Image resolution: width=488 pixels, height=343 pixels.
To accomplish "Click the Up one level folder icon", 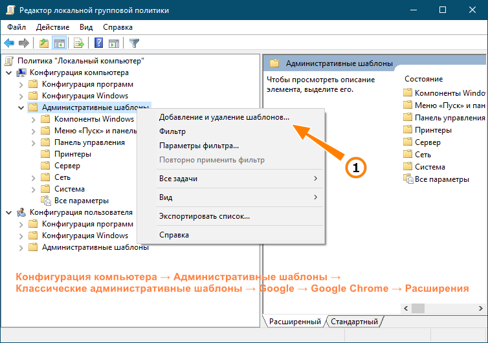I will point(44,43).
